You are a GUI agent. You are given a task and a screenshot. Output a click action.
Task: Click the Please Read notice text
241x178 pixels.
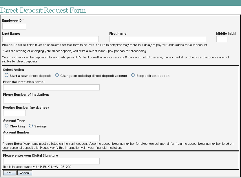tap(105, 45)
